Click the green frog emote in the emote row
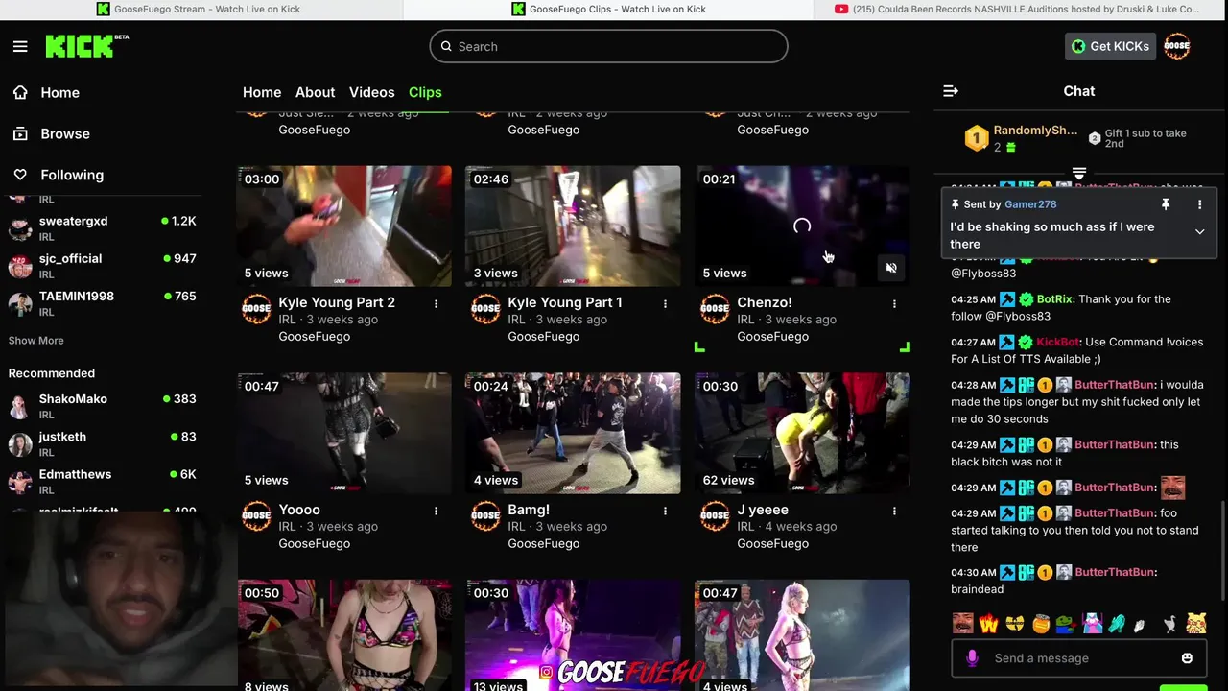Viewport: 1228px width, 691px height. tap(1066, 624)
